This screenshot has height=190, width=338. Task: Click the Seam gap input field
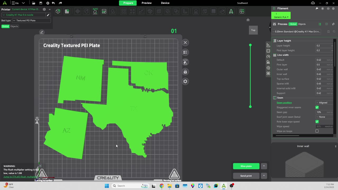click(x=325, y=112)
